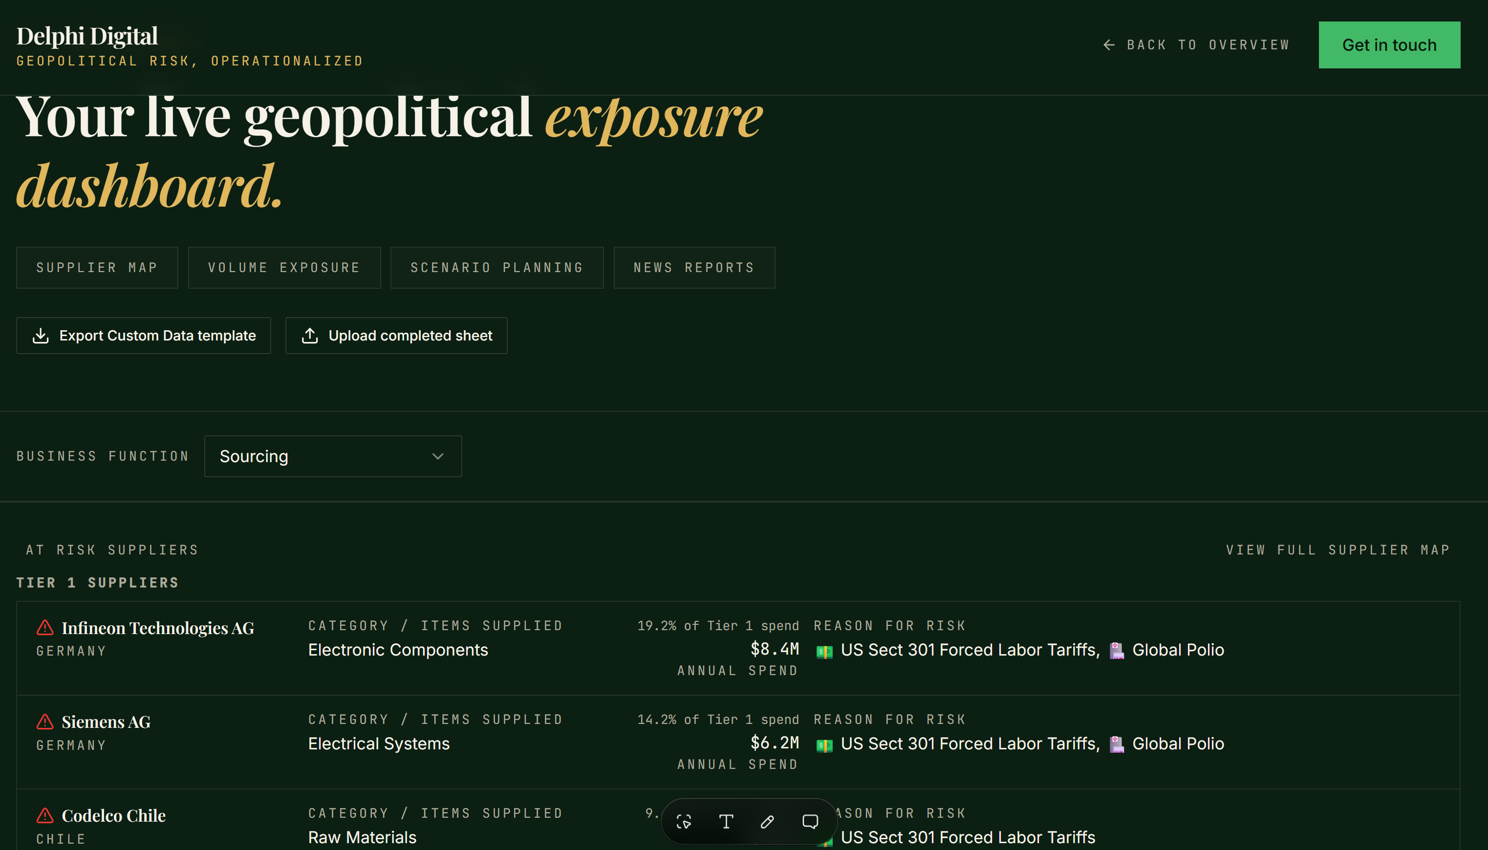Click the CHILE country label under Codelco
This screenshot has height=850, width=1488.
click(61, 839)
